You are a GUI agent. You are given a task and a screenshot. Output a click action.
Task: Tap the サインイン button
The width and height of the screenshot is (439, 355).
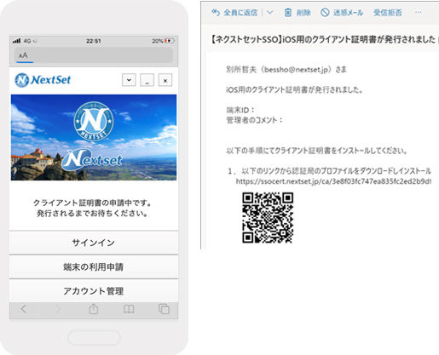(x=94, y=243)
